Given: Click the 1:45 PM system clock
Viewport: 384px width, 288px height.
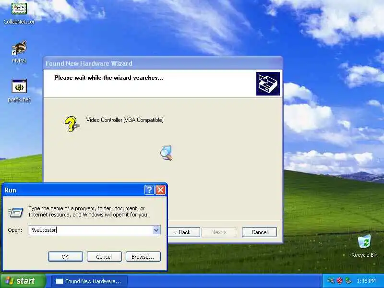Looking at the screenshot, I should coord(366,281).
